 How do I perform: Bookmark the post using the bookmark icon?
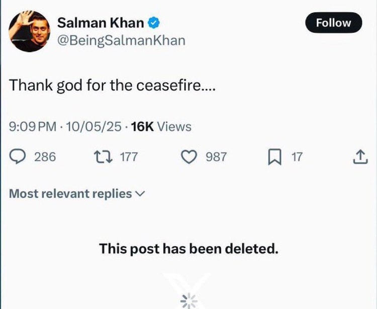coord(273,157)
